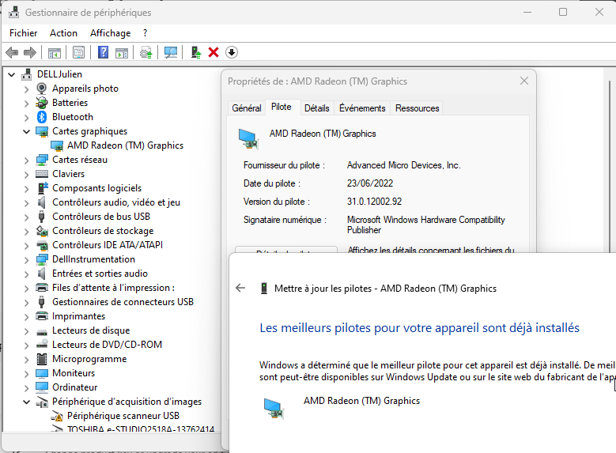This screenshot has width=616, height=453.
Task: Click back arrow in driver update wizard
Action: (240, 288)
